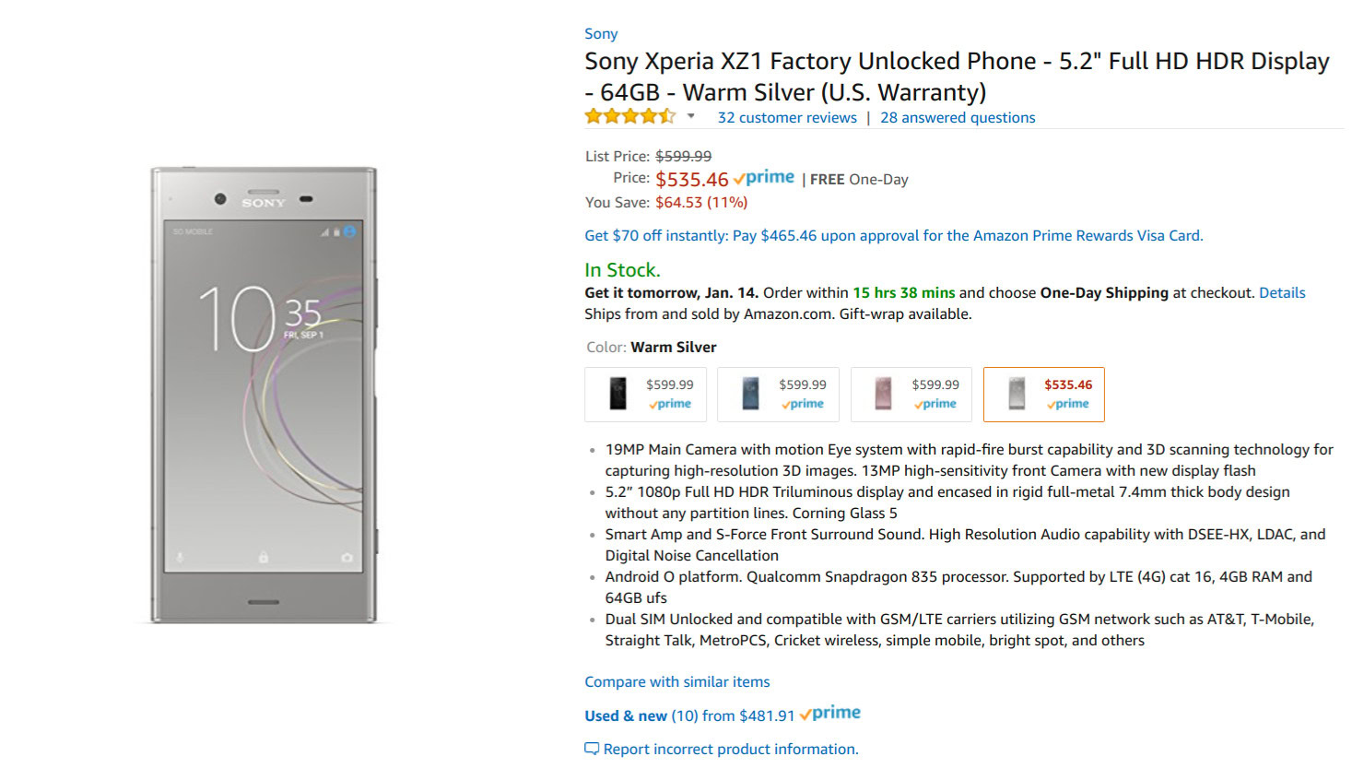The width and height of the screenshot is (1364, 768).
Task: Click the Sony Xperia XZ1 product image
Action: point(264,395)
